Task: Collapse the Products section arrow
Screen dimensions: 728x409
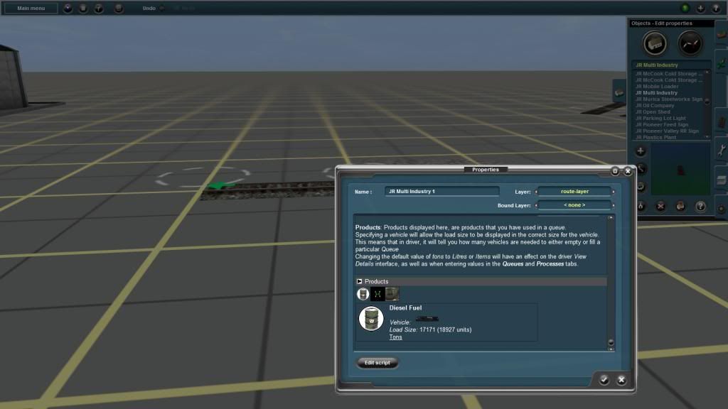Action: 360,282
